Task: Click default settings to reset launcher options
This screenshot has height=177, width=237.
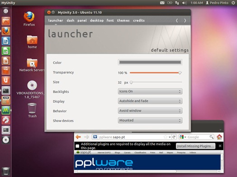Action: point(170,50)
